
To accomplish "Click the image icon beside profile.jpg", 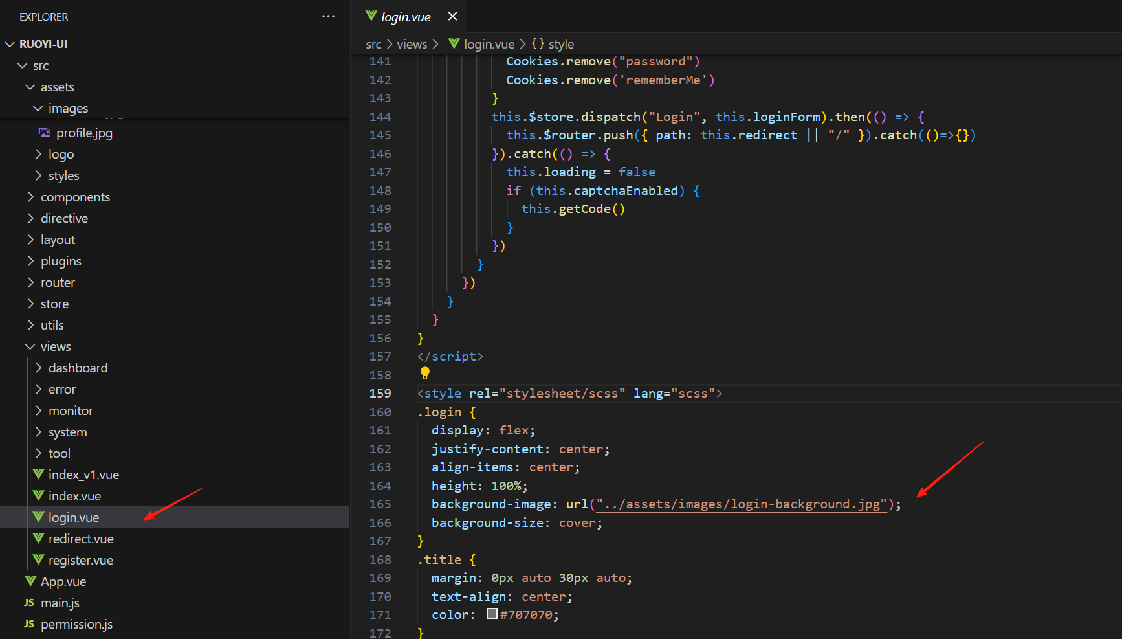I will (x=44, y=133).
